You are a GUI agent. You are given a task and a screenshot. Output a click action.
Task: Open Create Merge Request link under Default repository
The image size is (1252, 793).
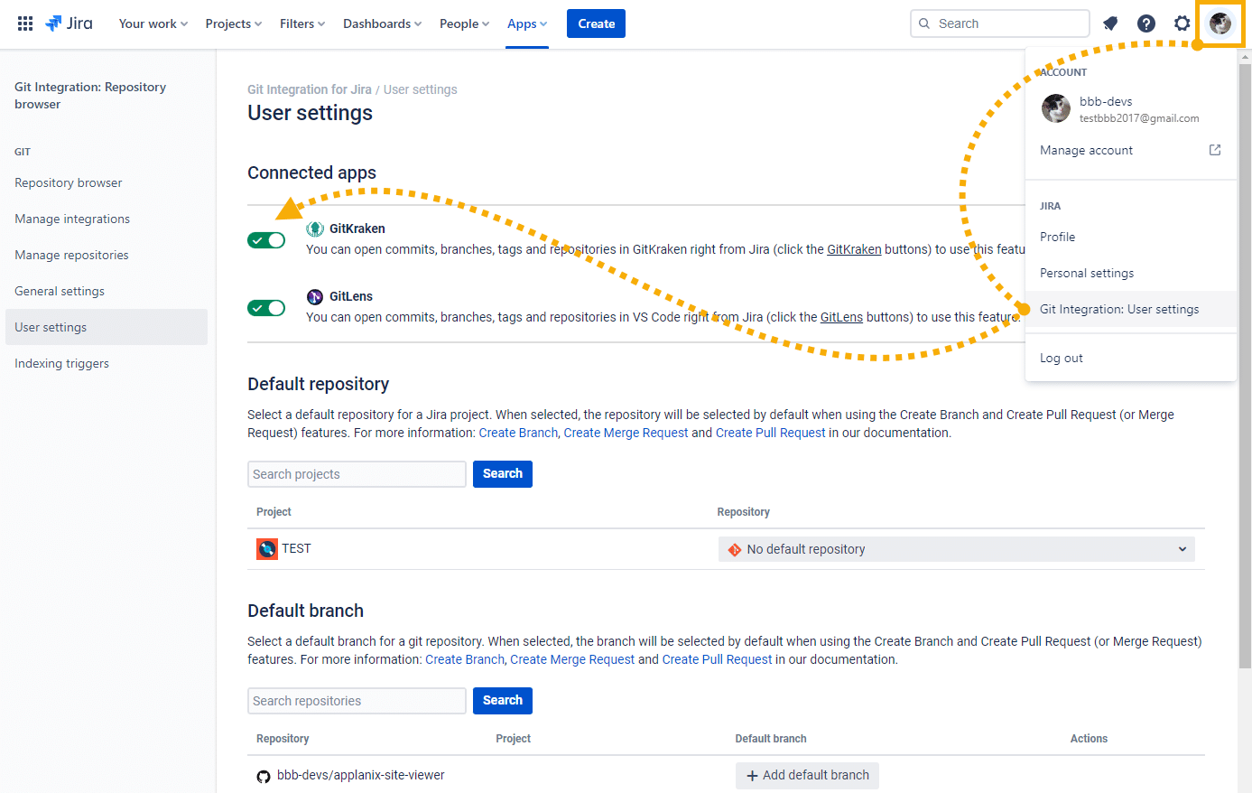click(x=626, y=433)
